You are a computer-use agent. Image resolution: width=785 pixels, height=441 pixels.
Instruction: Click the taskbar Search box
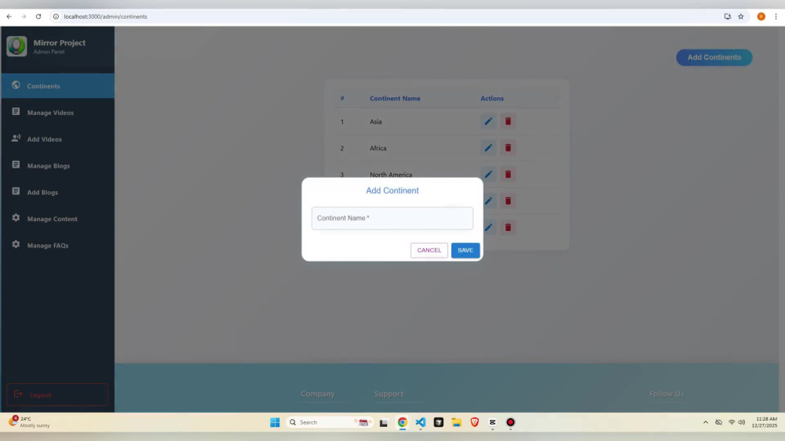pyautogui.click(x=330, y=422)
